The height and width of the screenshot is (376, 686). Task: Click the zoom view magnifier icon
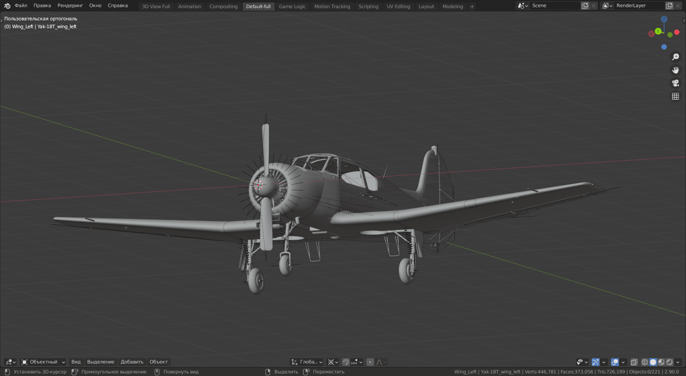click(x=676, y=57)
